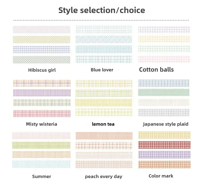
Task: Click the Summer style label
Action: point(42,176)
